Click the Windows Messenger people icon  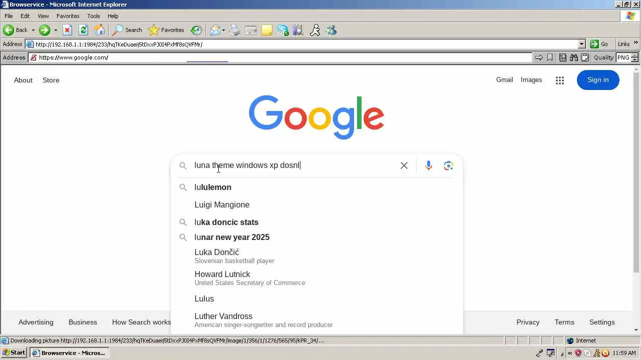(331, 30)
